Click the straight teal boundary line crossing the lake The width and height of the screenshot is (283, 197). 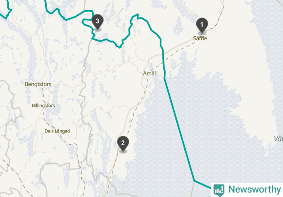tap(179, 129)
